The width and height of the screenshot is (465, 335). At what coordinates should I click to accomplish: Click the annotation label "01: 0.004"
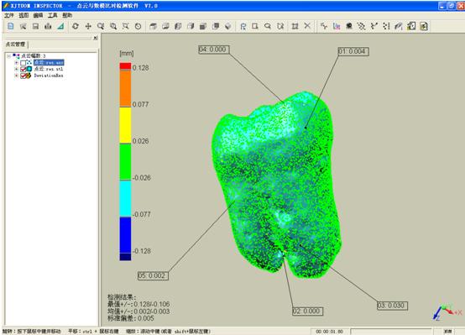click(353, 51)
